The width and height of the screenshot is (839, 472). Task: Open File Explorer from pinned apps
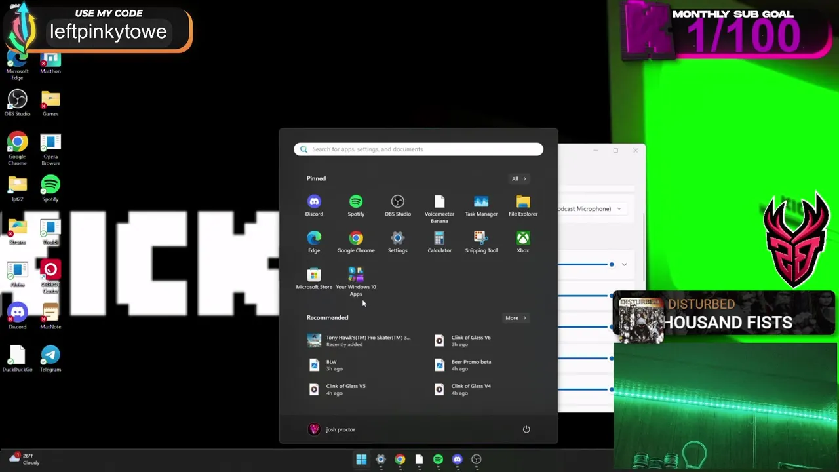523,206
